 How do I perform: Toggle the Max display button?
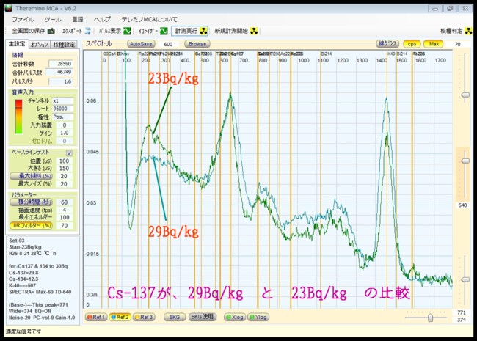[x=434, y=44]
